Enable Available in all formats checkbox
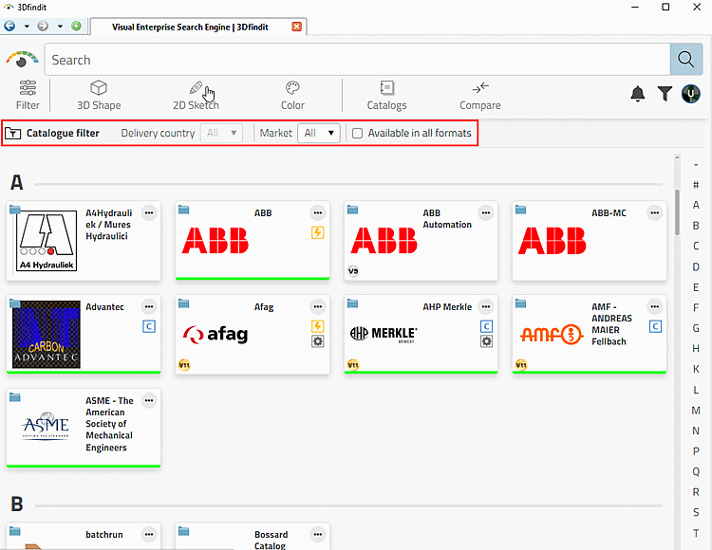 pyautogui.click(x=357, y=134)
